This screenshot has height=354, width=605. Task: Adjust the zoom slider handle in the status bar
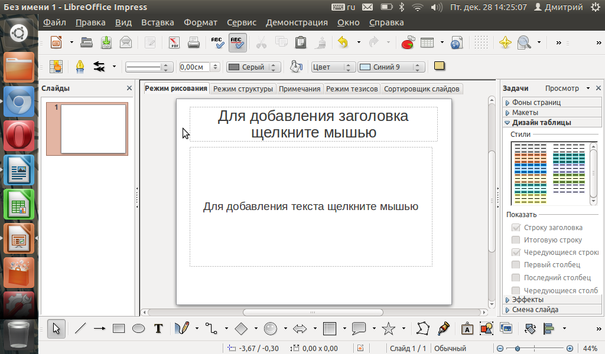pyautogui.click(x=518, y=348)
